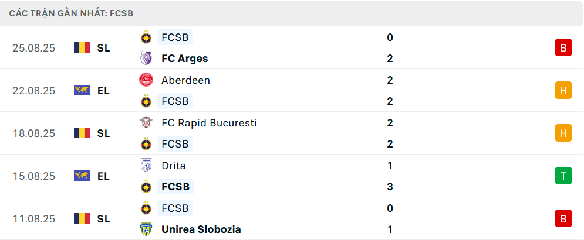Open the FC Arges team name link
Screen dimensions: 584x240
[184, 59]
